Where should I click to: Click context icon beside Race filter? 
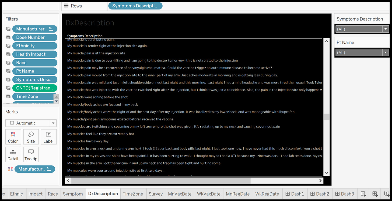8,63
